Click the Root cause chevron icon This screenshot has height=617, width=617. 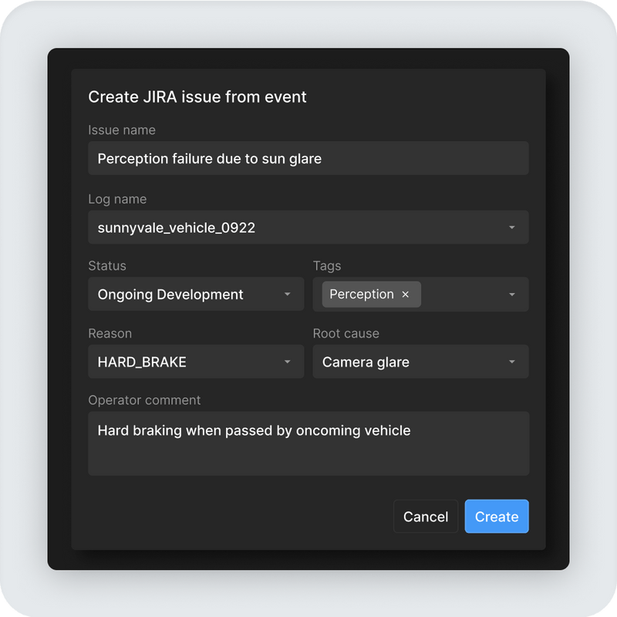click(511, 361)
